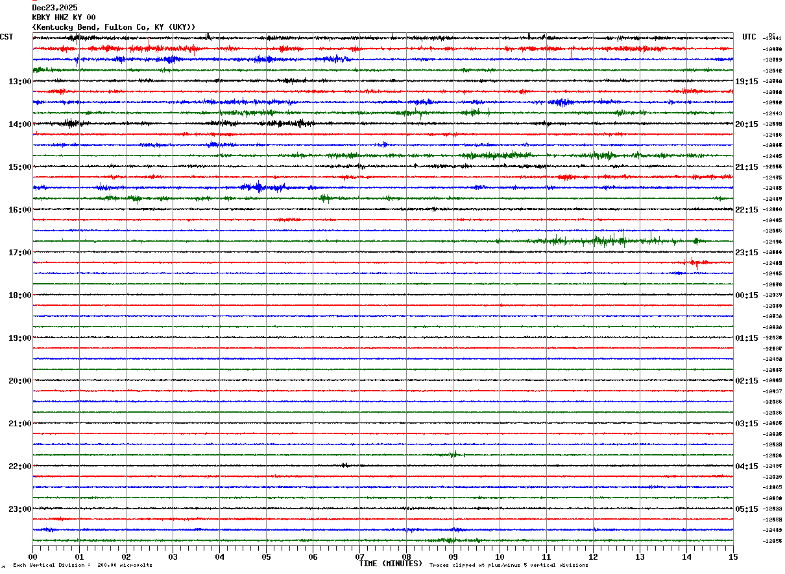Pick minute 05 on the time axis

(266, 557)
